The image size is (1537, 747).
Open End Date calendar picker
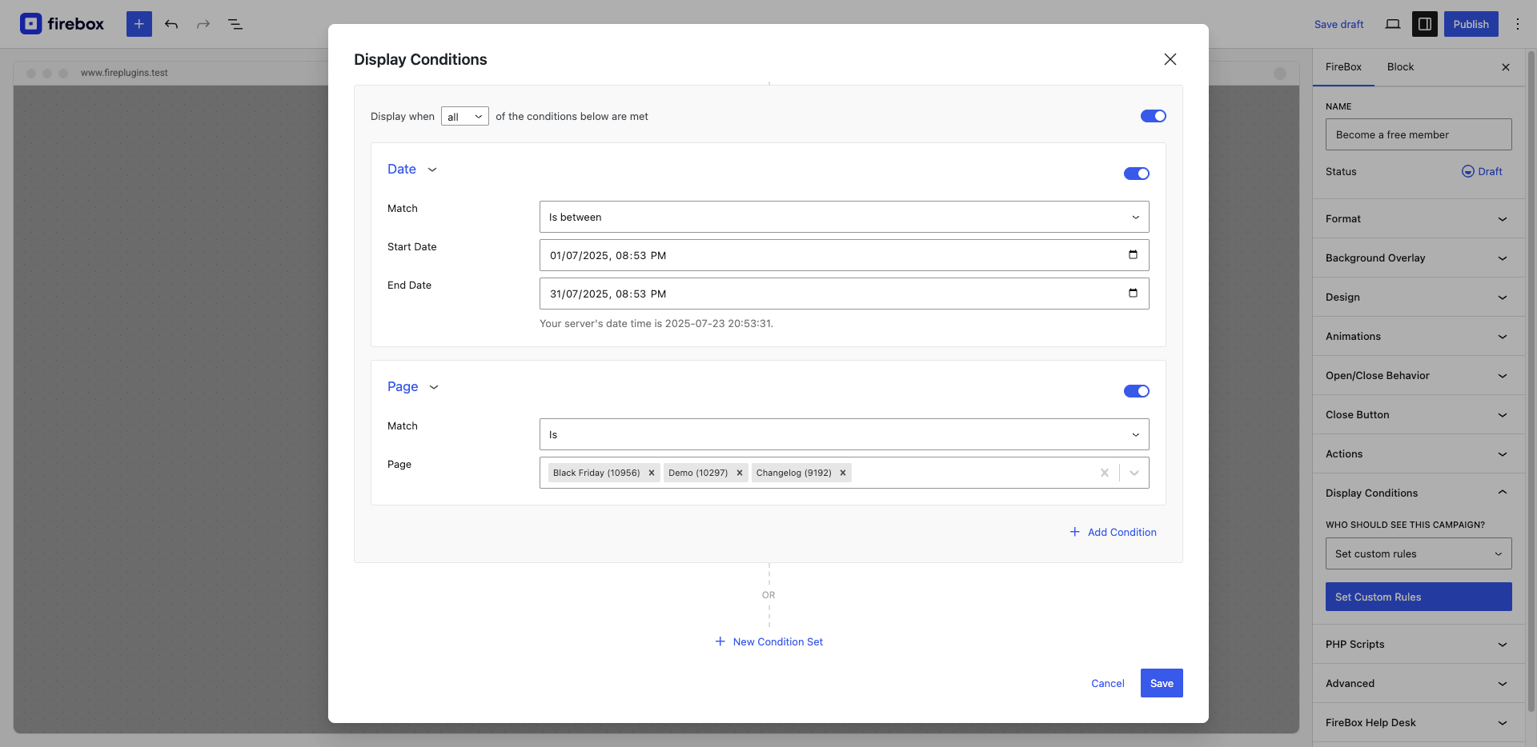click(1133, 294)
